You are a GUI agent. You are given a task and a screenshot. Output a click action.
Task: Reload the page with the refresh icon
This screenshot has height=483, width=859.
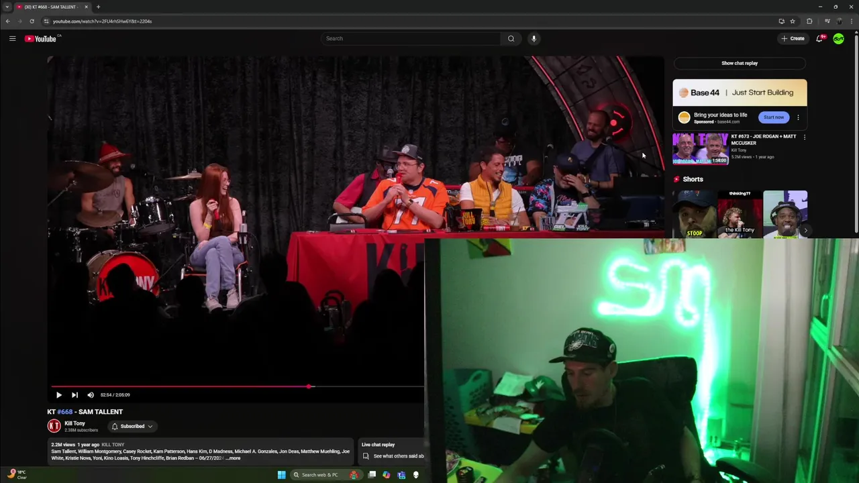[32, 21]
